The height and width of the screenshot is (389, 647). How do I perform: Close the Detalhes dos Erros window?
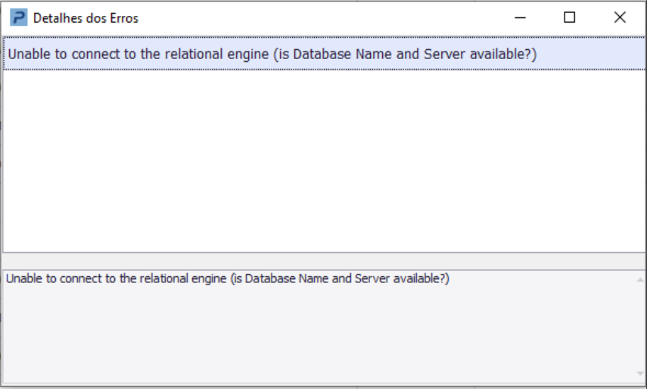[620, 17]
